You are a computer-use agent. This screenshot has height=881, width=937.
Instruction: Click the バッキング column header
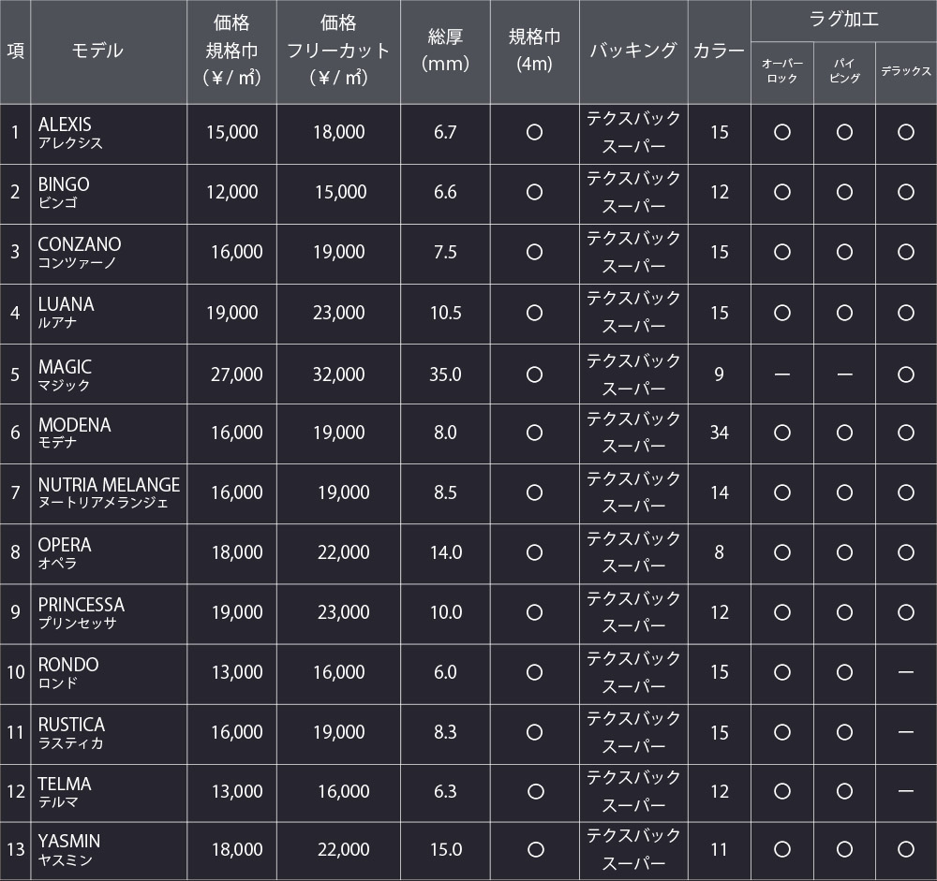[x=633, y=51]
